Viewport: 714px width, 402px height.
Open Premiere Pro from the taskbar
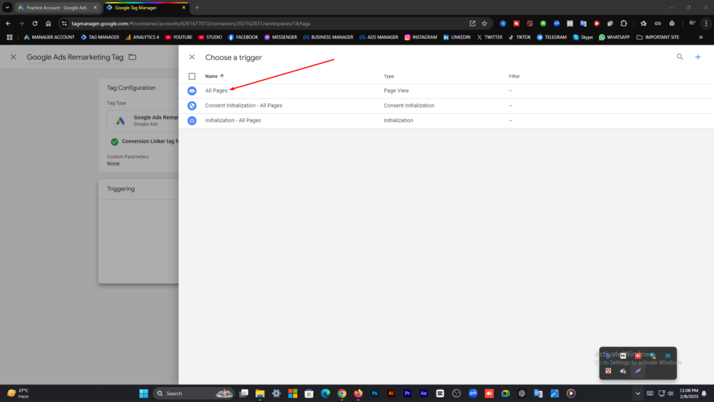407,394
